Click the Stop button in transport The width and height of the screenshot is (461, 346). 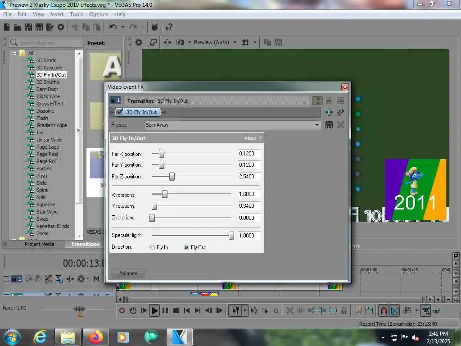[x=176, y=310]
